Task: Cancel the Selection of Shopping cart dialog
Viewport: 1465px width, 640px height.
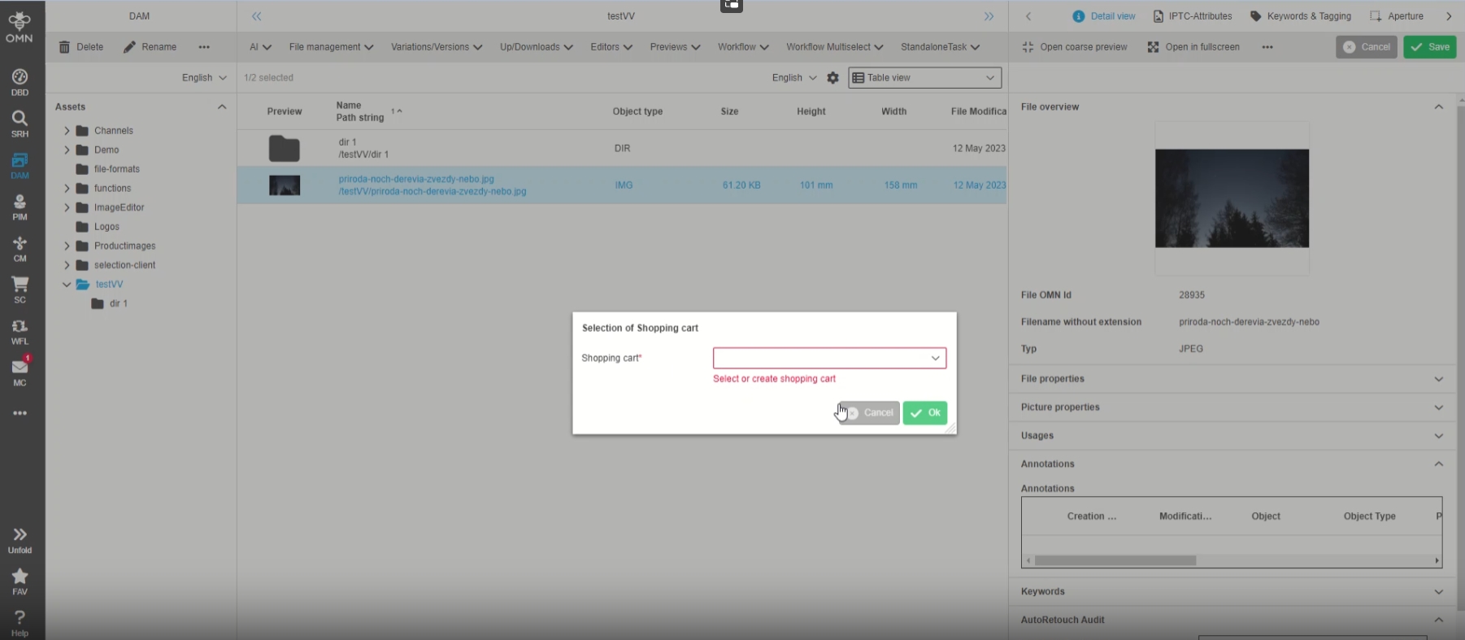Action: (x=870, y=413)
